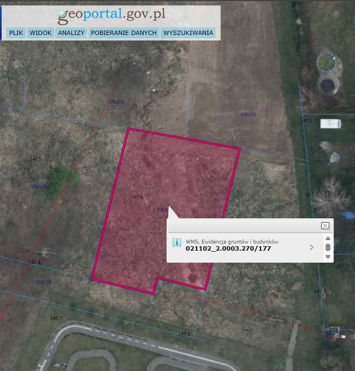
Task: Close the parcel info popup
Action: click(325, 226)
